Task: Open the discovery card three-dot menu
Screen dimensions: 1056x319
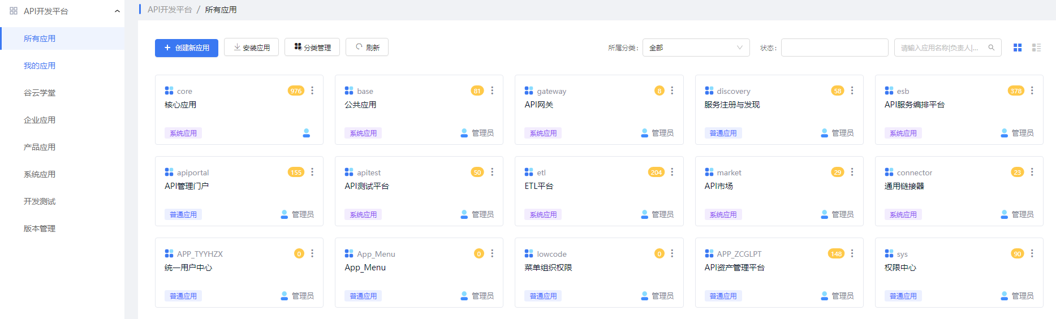Action: [852, 90]
